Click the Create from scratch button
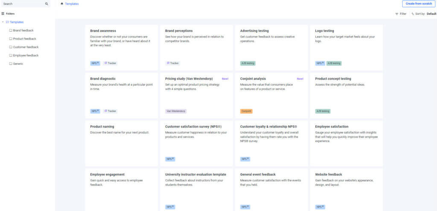Image resolution: width=437 pixels, height=211 pixels. point(418,4)
